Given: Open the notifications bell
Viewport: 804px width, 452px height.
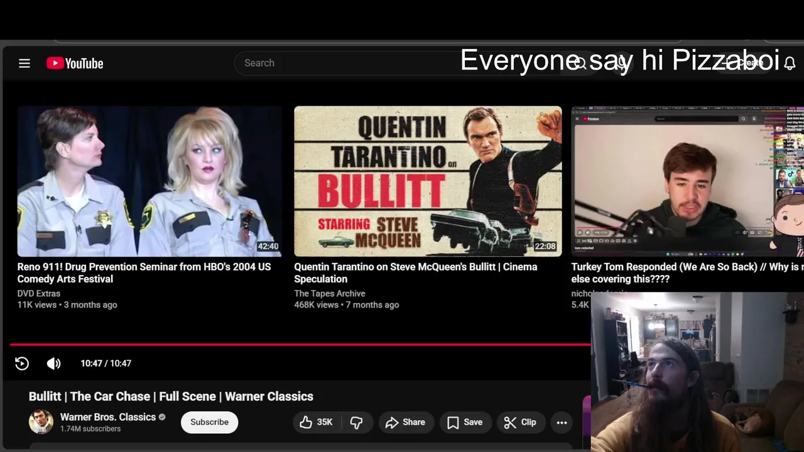Looking at the screenshot, I should click(x=790, y=63).
